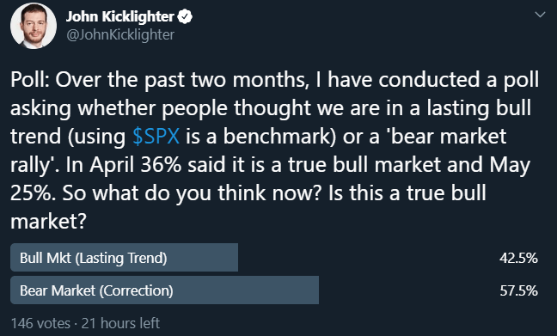Open John Kicklighter's profile avatar photo
This screenshot has height=336, width=557.
coord(34,26)
